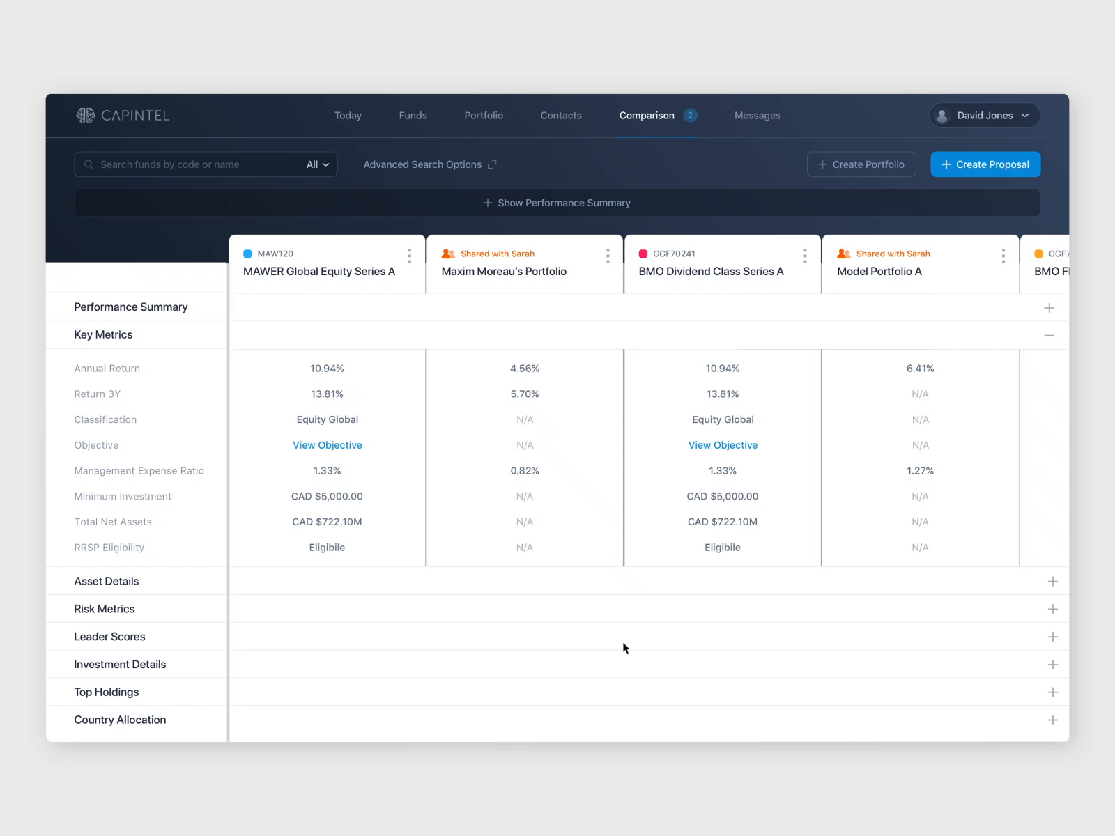The width and height of the screenshot is (1115, 836).
Task: Click the Comparison count badge
Action: 690,116
